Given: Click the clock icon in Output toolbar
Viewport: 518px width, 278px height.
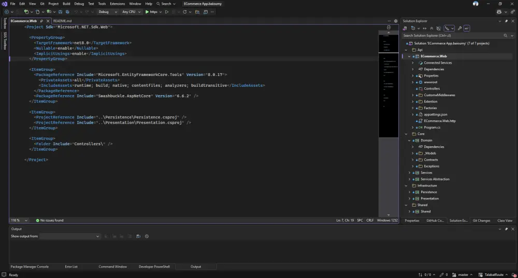Looking at the screenshot, I should click(147, 236).
